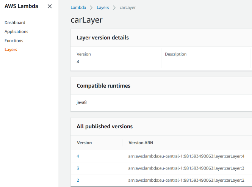Image resolution: width=252 pixels, height=187 pixels.
Task: Select Layers in the left navigation
Action: click(x=11, y=50)
